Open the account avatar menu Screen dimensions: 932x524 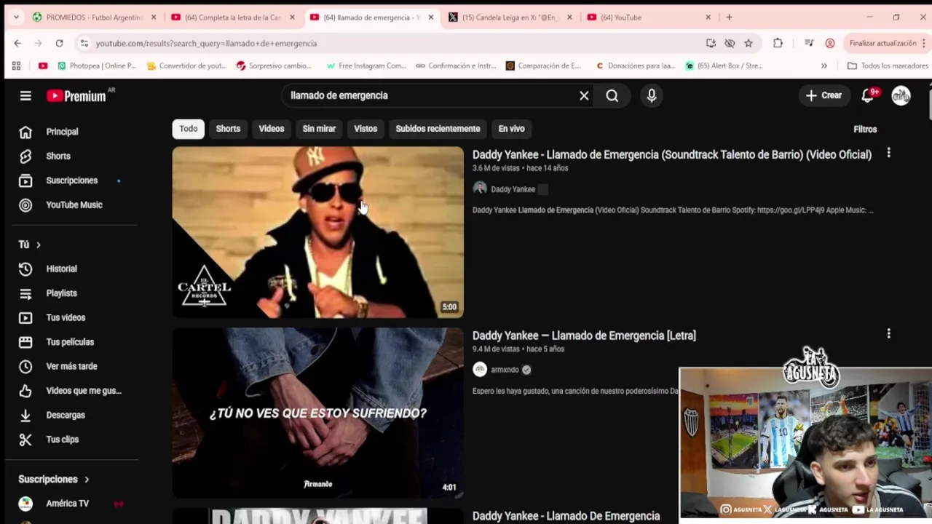901,95
